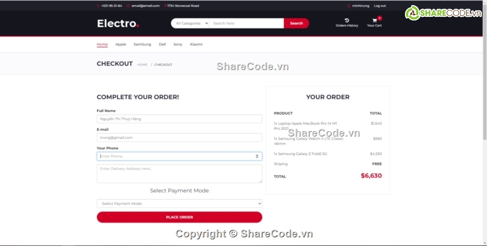487x246 pixels.
Task: Click the COMPLETE YOUR ORDER! heading
Action: point(138,97)
